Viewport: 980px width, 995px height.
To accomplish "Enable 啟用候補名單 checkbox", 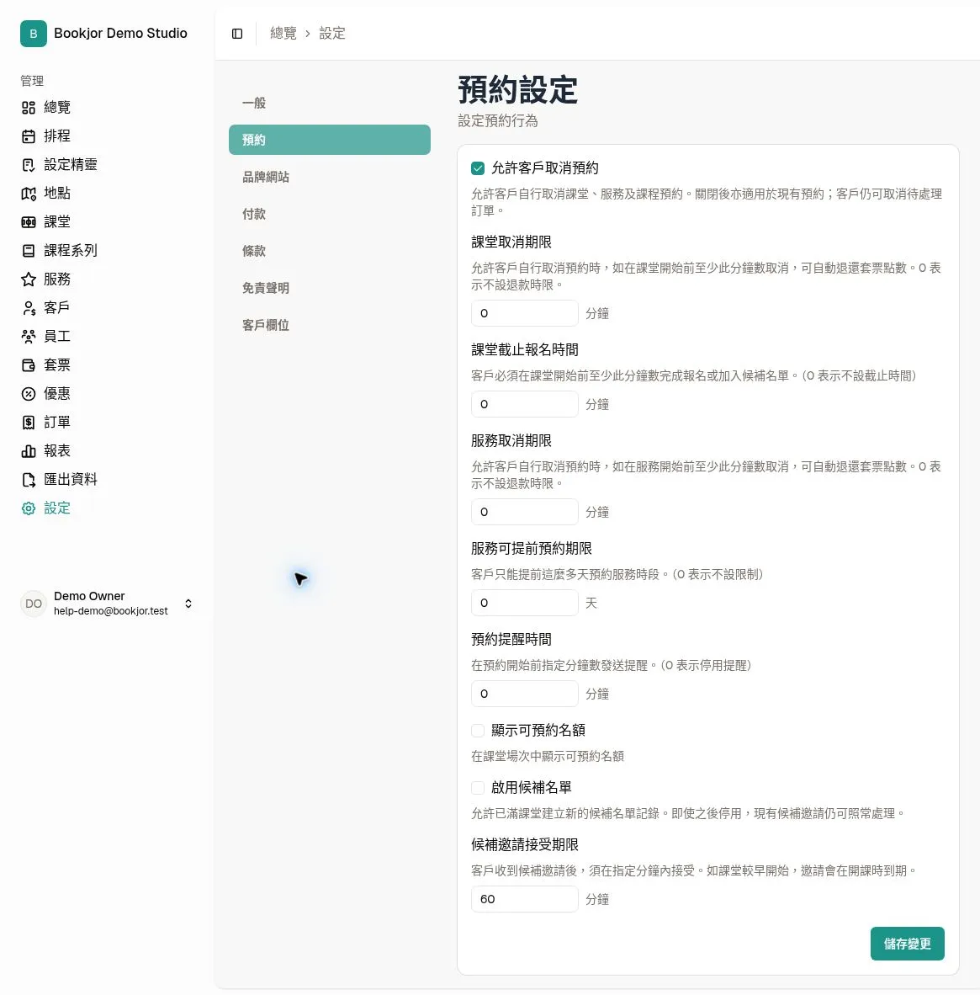I will pos(478,788).
